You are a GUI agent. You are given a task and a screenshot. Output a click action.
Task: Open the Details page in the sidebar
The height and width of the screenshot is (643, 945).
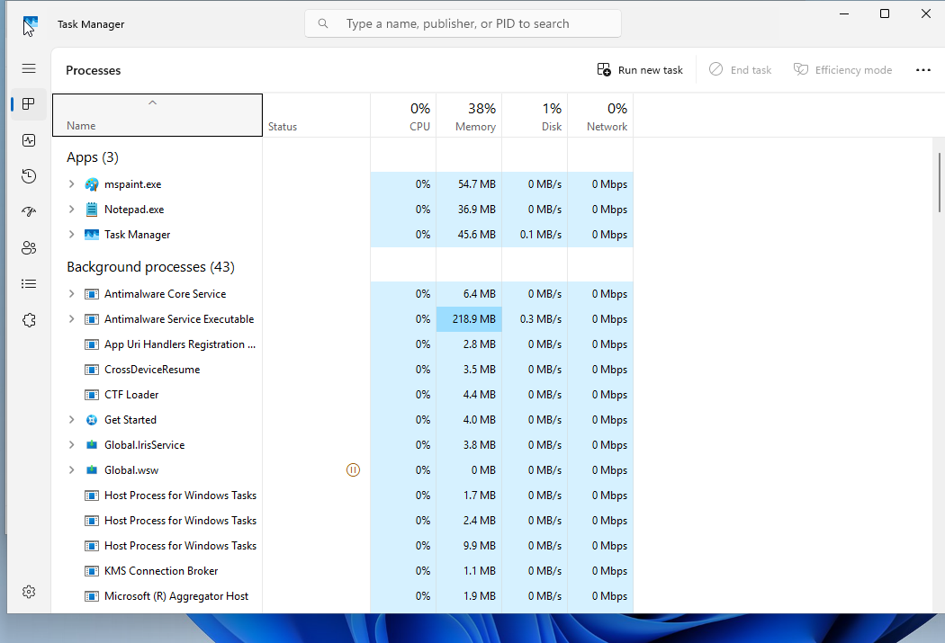click(29, 283)
